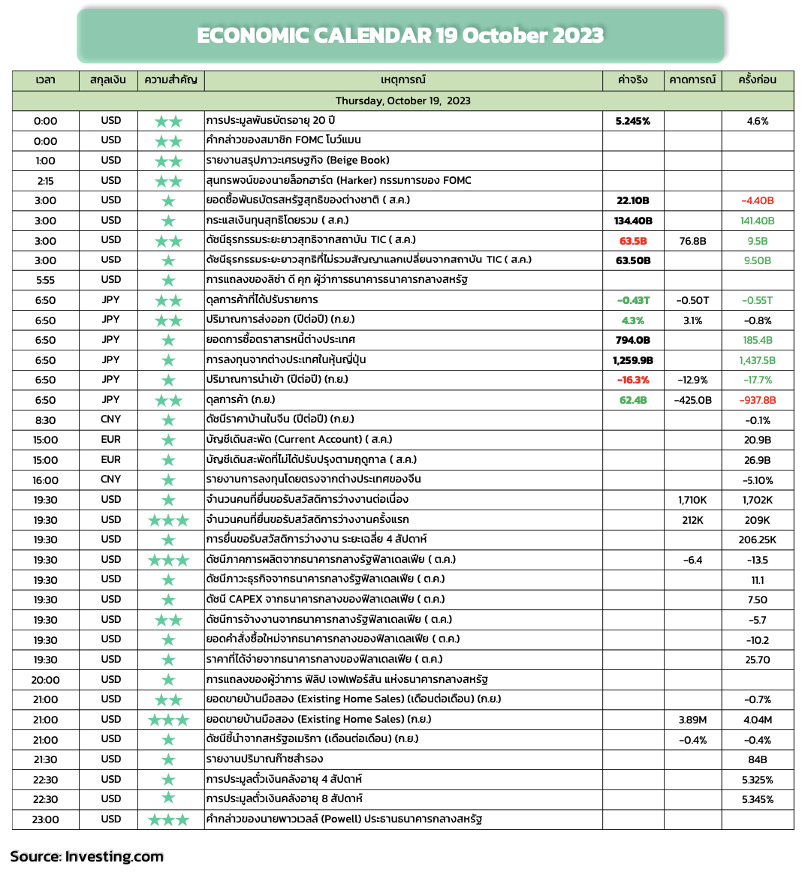Image resolution: width=802 pixels, height=878 pixels.
Task: Click the star in the 206.25K row
Action: [168, 540]
